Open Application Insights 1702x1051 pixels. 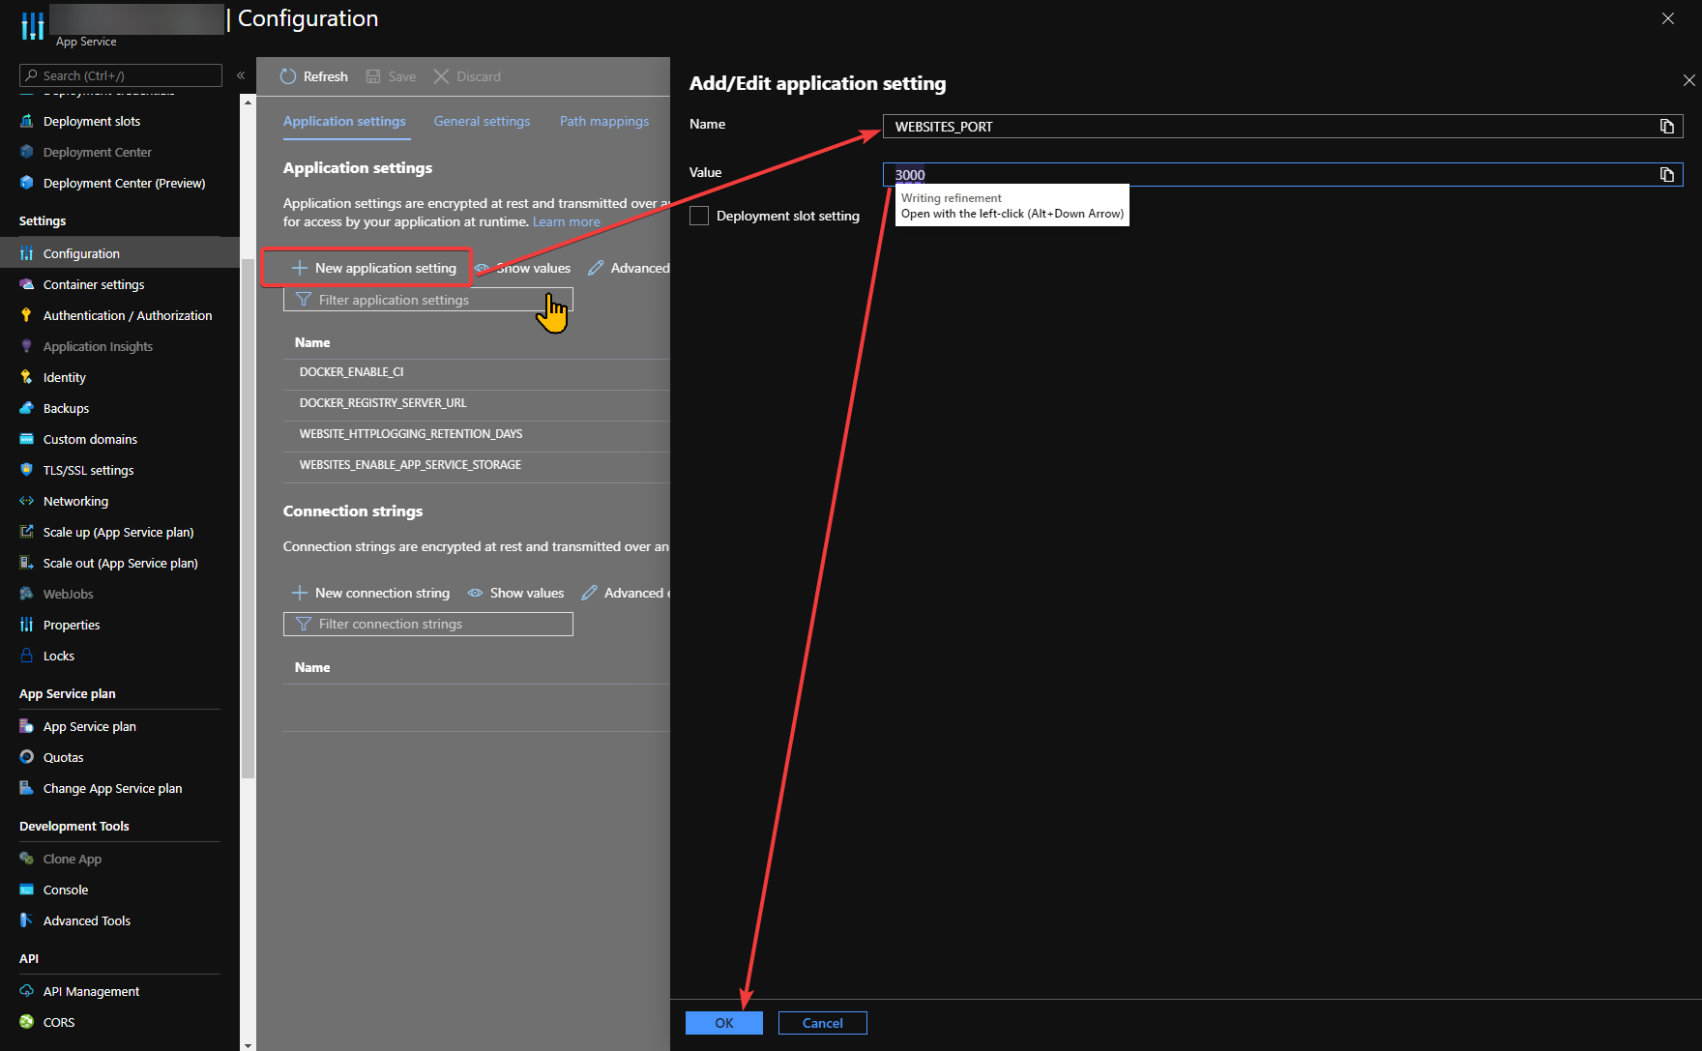(98, 346)
